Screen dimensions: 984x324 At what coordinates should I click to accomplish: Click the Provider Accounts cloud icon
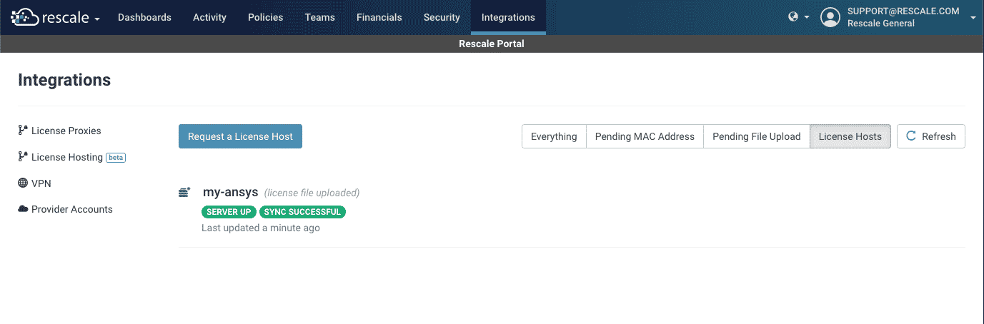[23, 209]
